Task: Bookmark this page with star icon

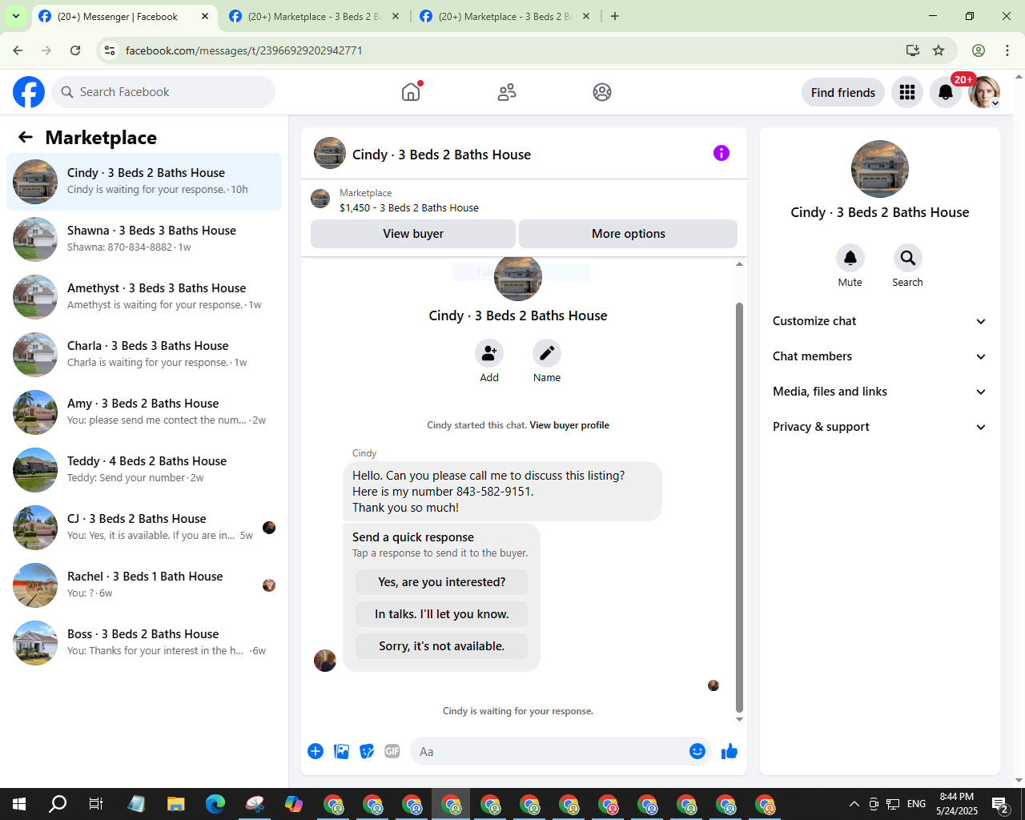Action: click(x=939, y=50)
